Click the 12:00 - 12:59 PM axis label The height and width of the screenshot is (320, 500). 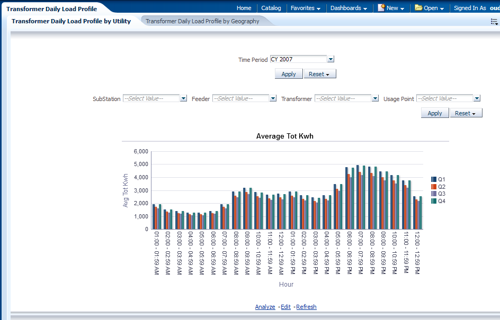point(417,252)
